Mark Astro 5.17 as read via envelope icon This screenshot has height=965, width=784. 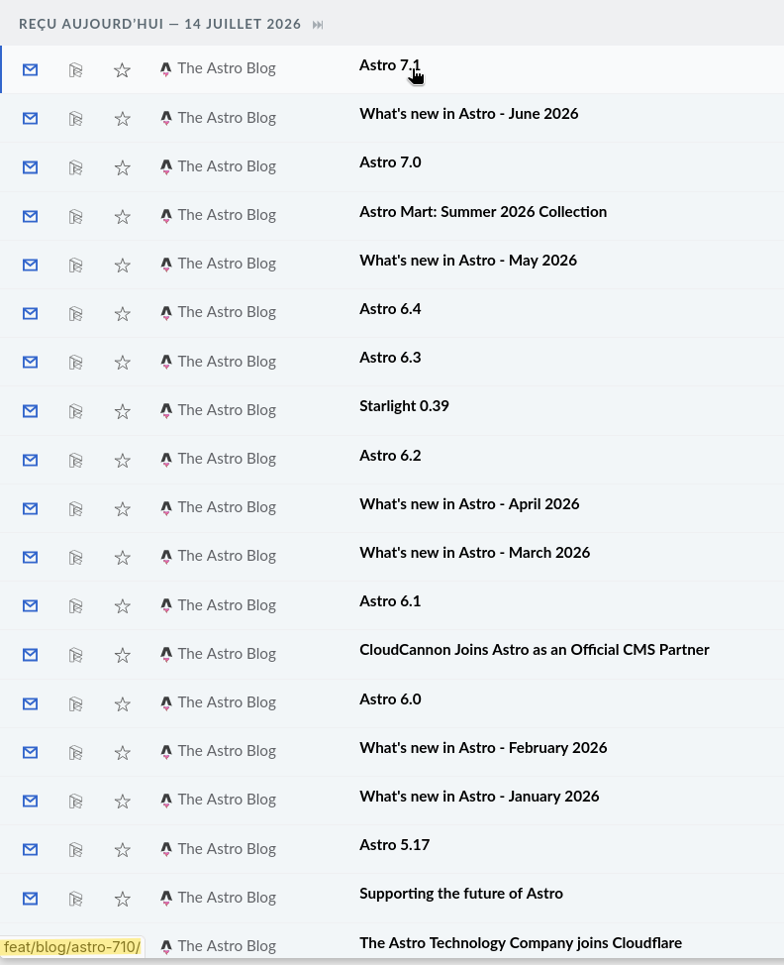pyautogui.click(x=30, y=849)
